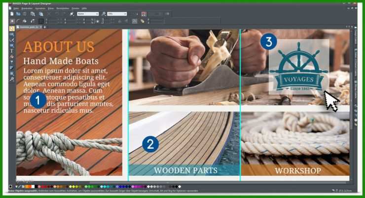
Task: Click the Lorem ipsum paragraph text
Action: click(69, 91)
